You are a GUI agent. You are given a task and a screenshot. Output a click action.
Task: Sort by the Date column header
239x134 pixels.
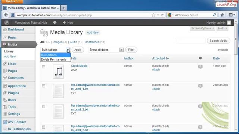216,58
